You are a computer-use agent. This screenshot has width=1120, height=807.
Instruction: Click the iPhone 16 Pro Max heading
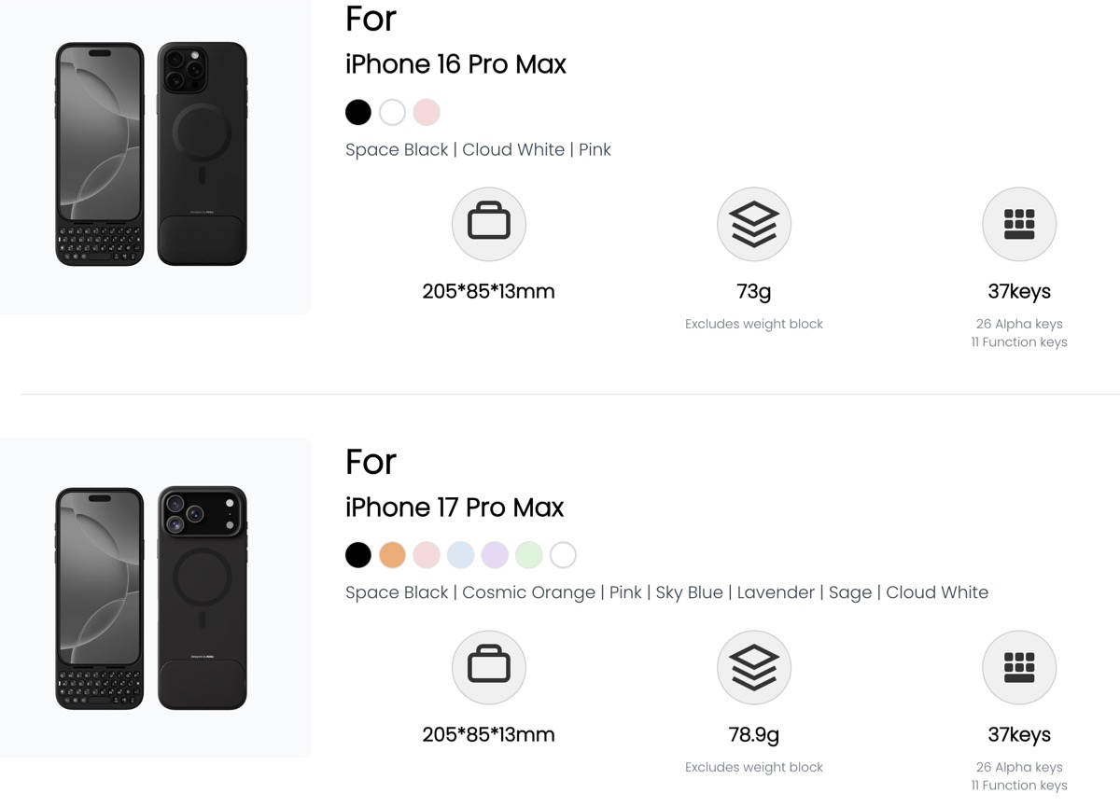click(455, 64)
